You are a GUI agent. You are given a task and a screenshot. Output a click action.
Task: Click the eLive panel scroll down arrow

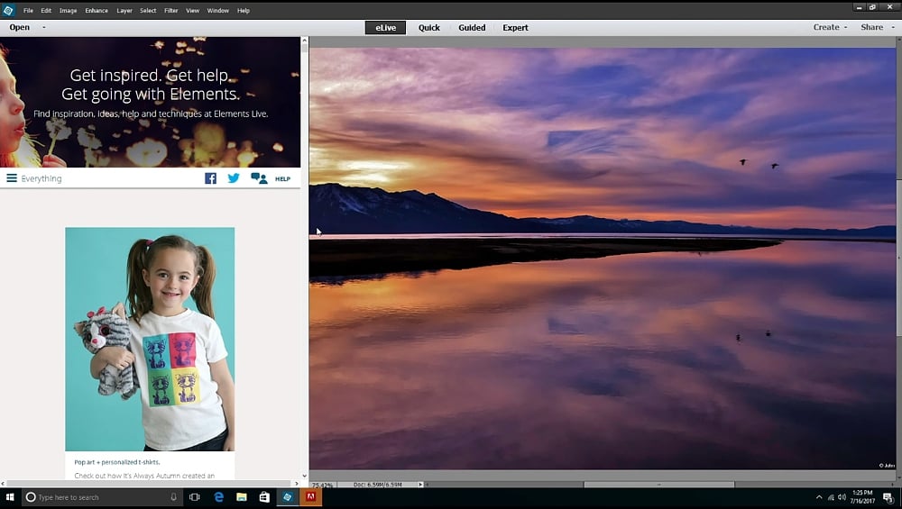304,476
